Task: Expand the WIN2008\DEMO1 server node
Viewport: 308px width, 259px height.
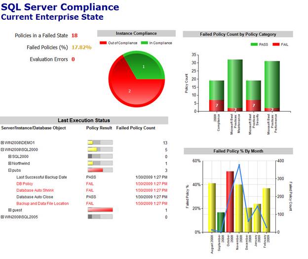Action: point(2,142)
